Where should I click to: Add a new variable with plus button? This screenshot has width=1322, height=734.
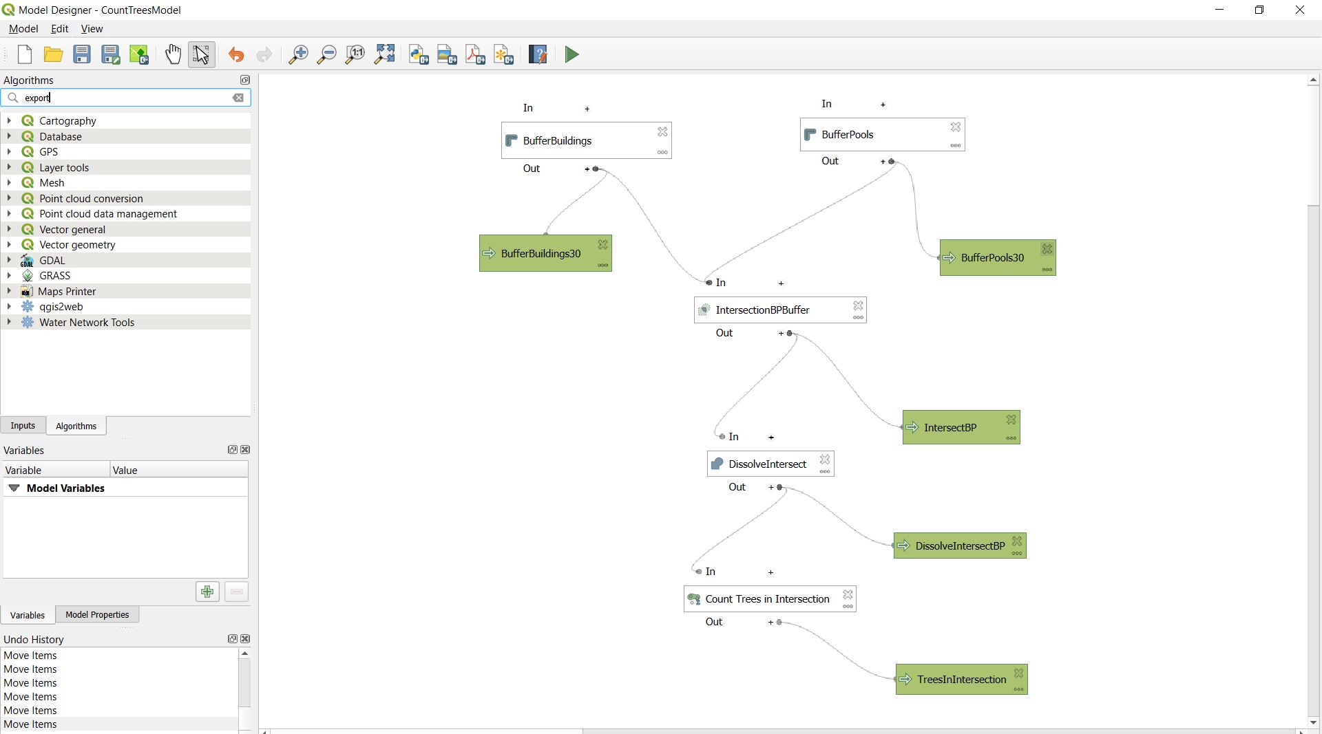(207, 592)
